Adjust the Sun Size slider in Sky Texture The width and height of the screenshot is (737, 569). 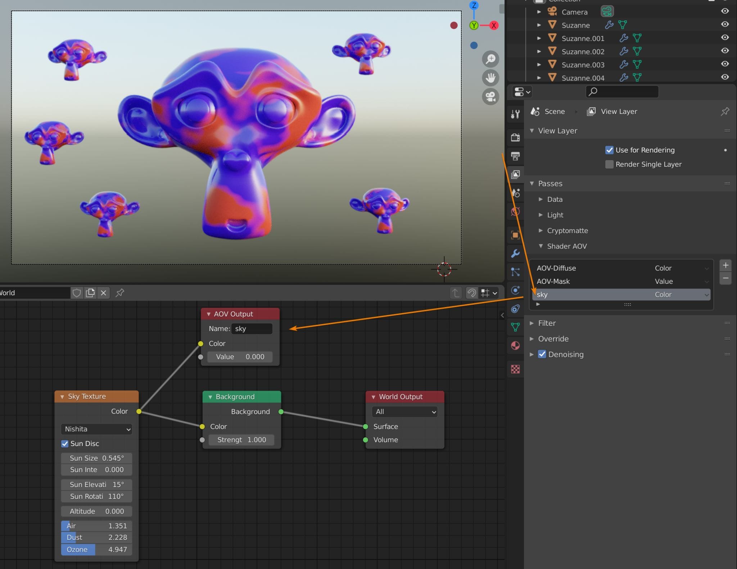96,458
